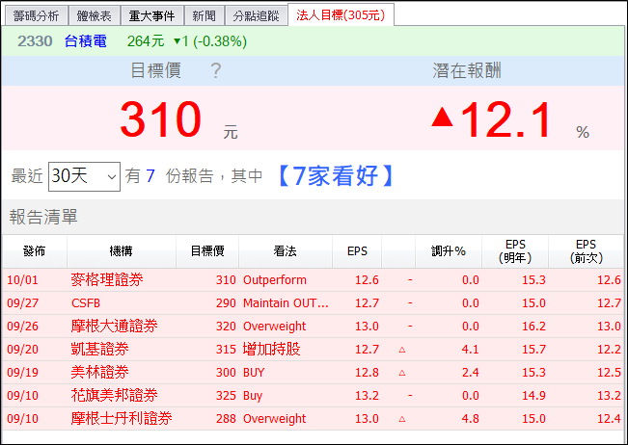The image size is (628, 445).
Task: Click the 增加持股 rating cell
Action: point(271,349)
